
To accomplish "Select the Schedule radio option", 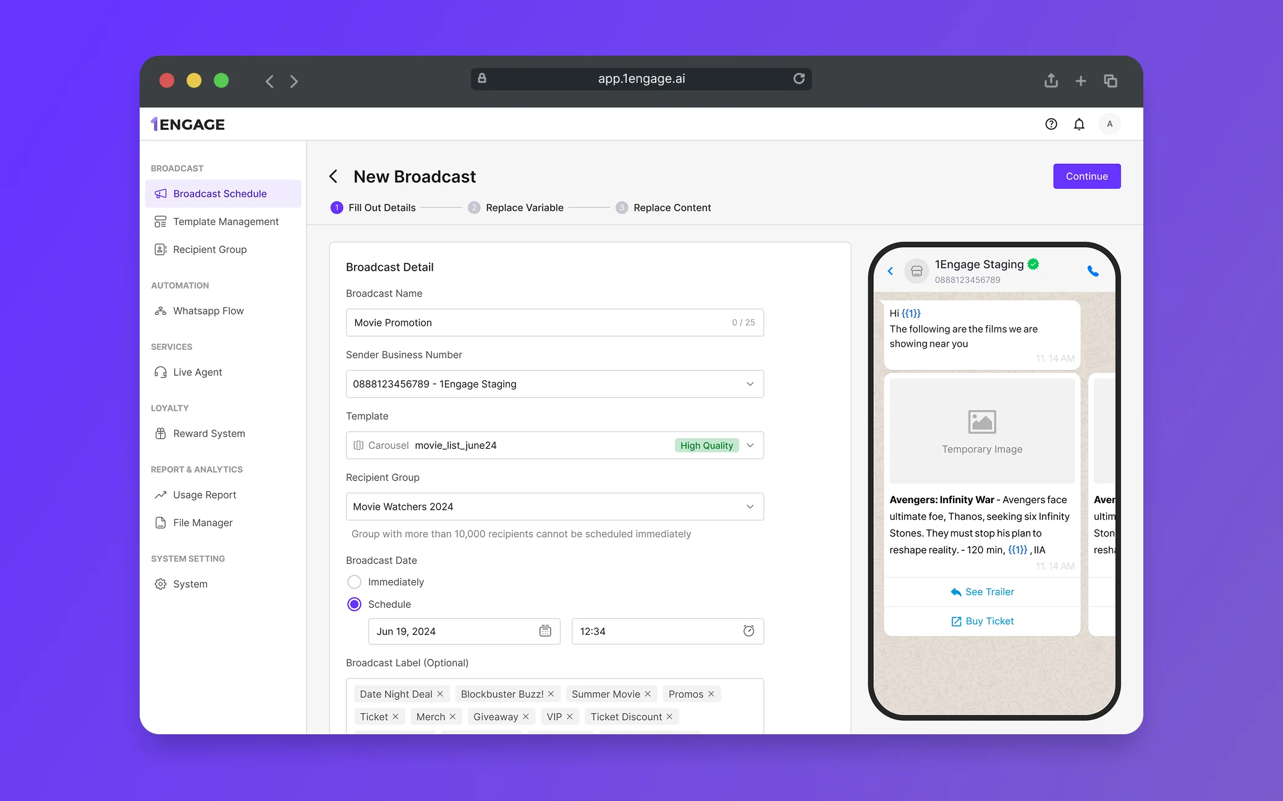I will [354, 604].
